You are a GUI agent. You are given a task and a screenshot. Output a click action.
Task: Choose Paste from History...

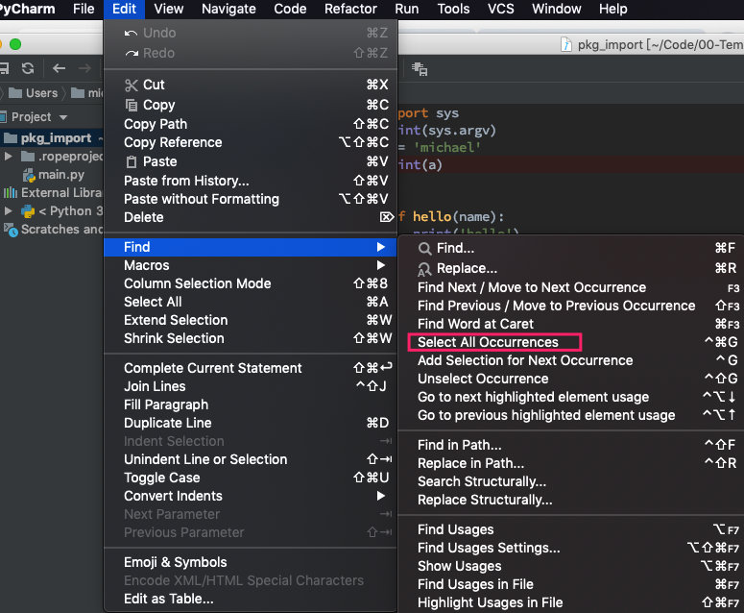tap(251, 181)
